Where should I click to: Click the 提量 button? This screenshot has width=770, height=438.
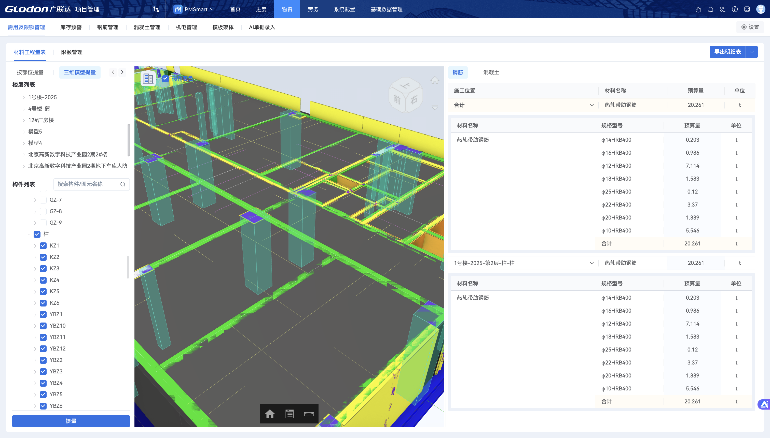71,421
